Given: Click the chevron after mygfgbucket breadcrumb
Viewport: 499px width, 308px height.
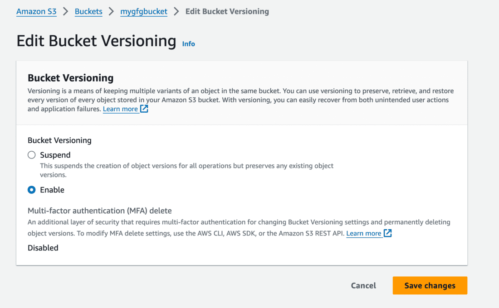Looking at the screenshot, I should tap(176, 11).
